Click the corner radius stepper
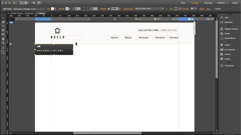241x135 pixels. point(90,9)
